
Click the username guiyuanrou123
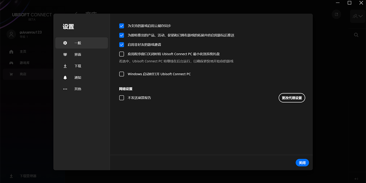30,32
